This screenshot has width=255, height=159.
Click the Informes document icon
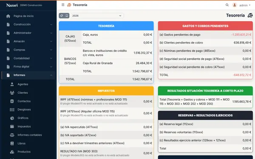[x=8, y=75]
